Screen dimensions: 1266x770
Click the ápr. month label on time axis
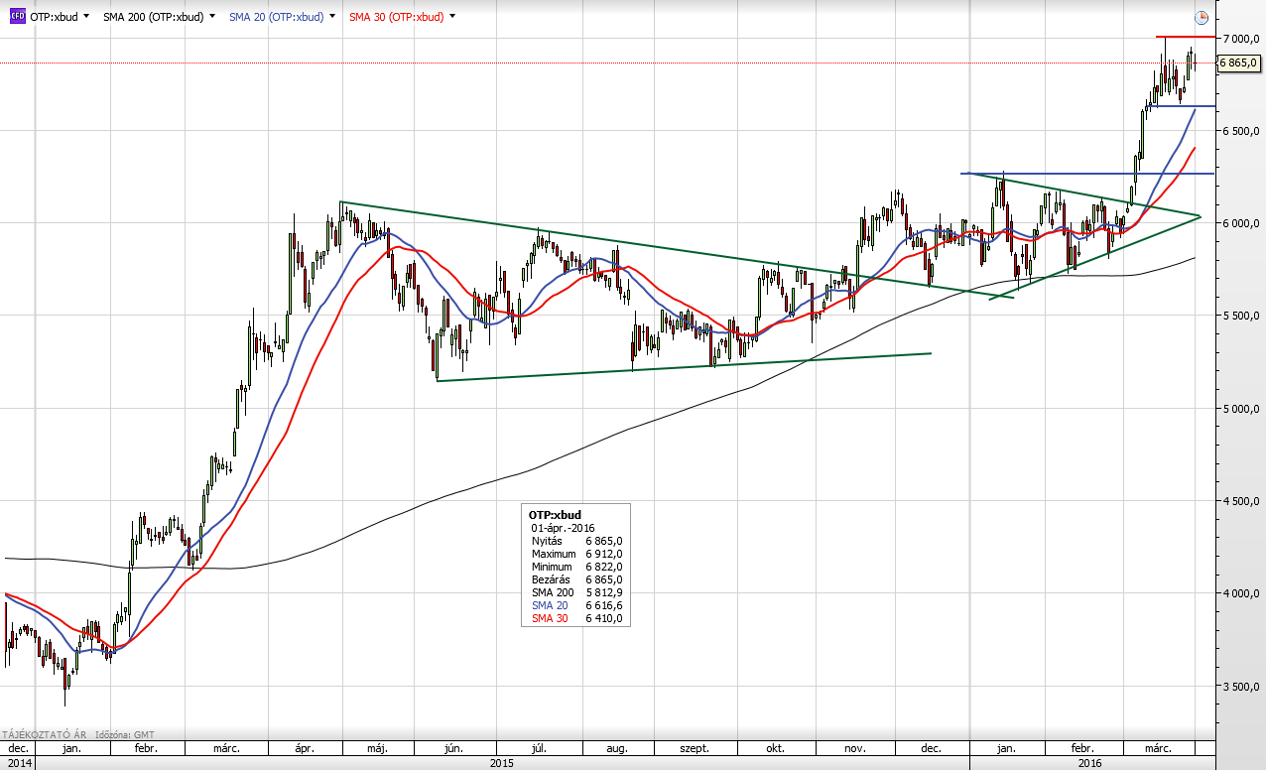tap(305, 748)
